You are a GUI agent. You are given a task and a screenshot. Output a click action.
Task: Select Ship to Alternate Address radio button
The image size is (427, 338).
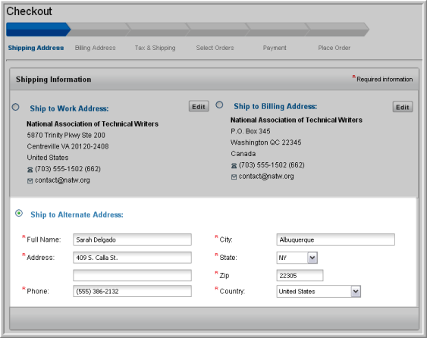tap(19, 213)
